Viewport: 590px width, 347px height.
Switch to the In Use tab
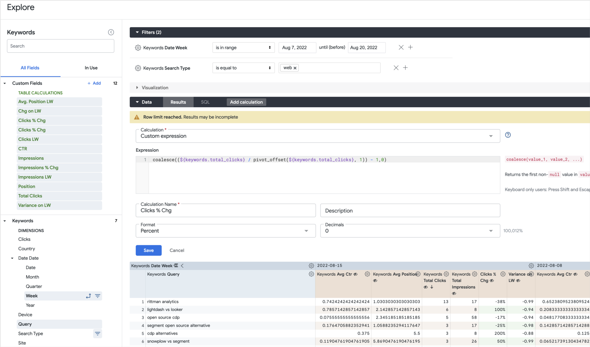click(x=91, y=68)
